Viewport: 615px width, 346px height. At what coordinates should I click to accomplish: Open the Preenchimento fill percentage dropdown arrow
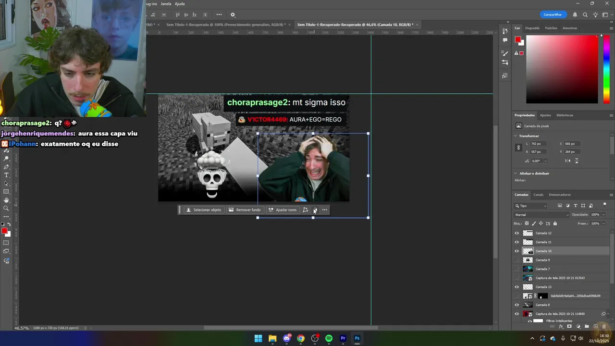pyautogui.click(x=603, y=223)
